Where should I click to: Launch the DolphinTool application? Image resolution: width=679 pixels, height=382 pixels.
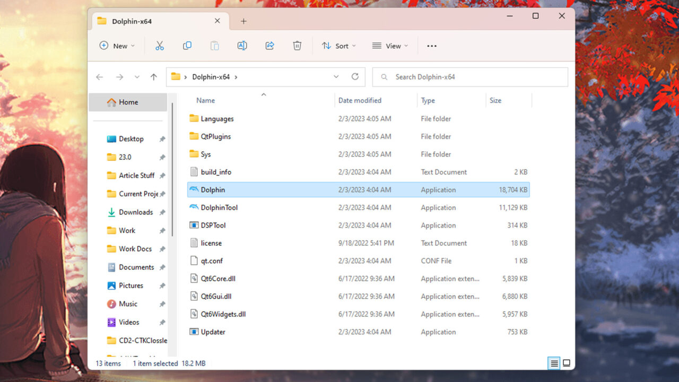click(219, 207)
